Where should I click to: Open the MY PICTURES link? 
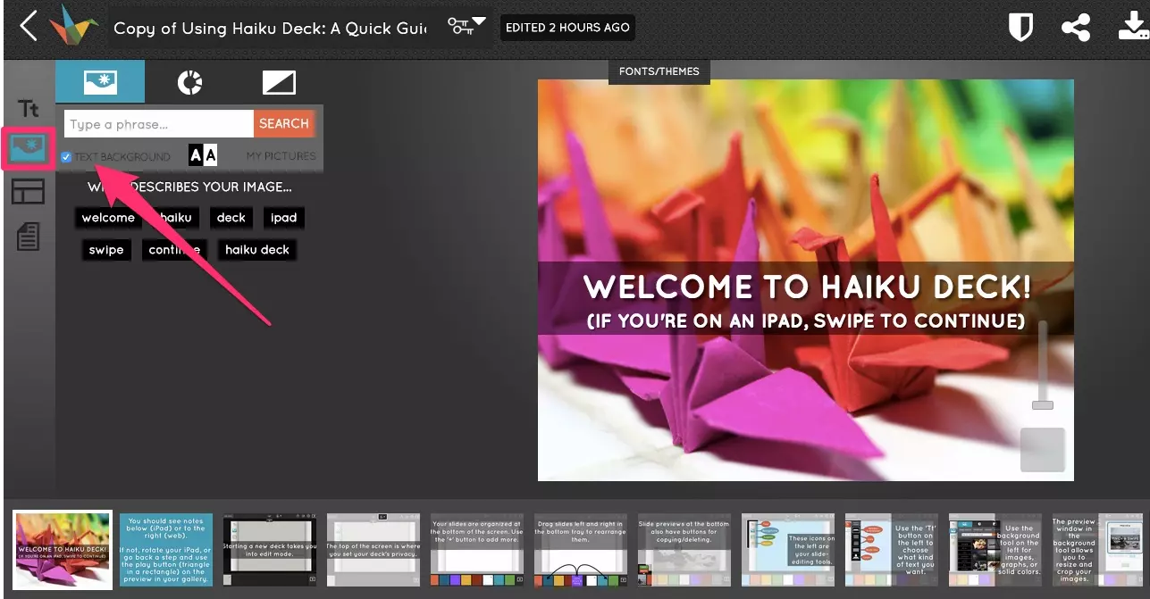coord(281,156)
